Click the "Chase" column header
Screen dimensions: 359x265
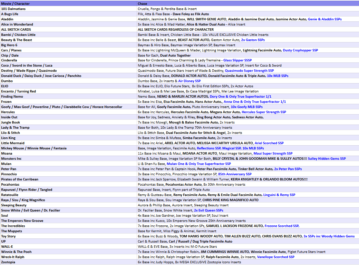(143, 3)
